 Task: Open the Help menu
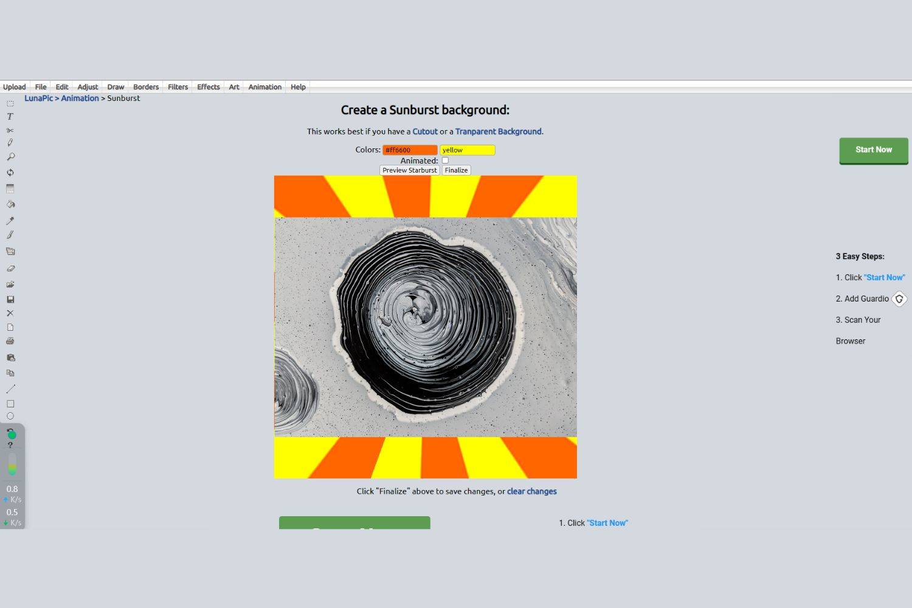[298, 87]
